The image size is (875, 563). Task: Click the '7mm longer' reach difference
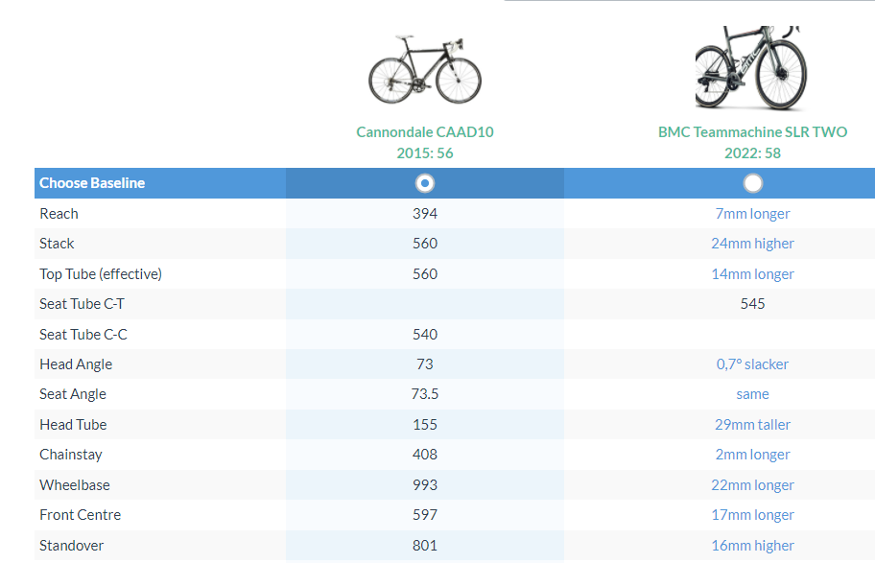pos(752,214)
